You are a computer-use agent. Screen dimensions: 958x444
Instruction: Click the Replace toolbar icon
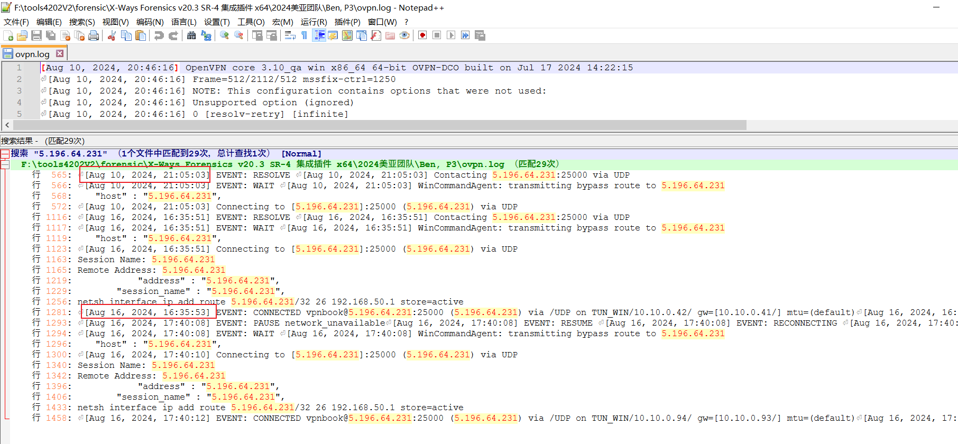[206, 35]
